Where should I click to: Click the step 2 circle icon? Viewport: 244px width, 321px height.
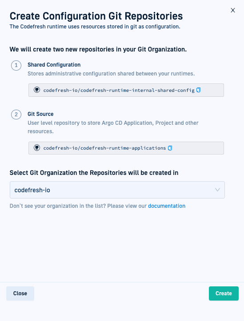click(16, 115)
